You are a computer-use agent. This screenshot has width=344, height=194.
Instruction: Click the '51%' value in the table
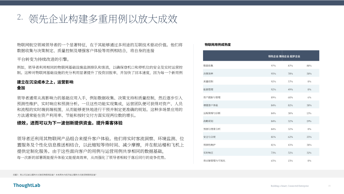[x=291, y=153]
